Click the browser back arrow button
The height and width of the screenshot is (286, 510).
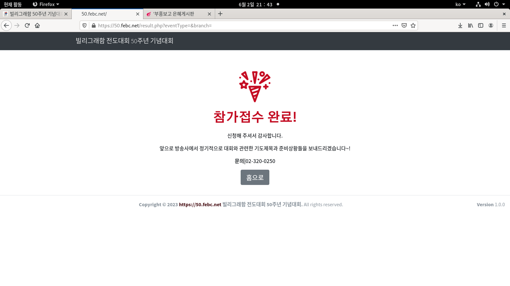click(x=6, y=25)
